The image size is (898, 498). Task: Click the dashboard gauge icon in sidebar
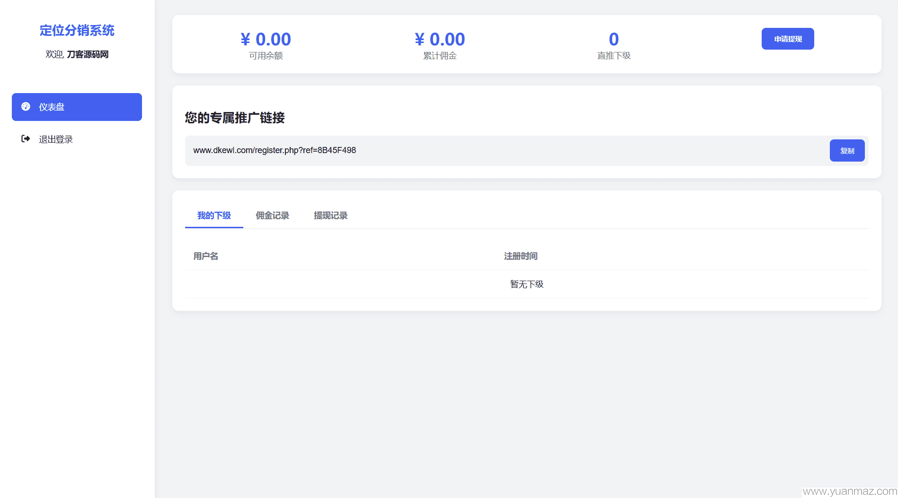click(x=26, y=107)
